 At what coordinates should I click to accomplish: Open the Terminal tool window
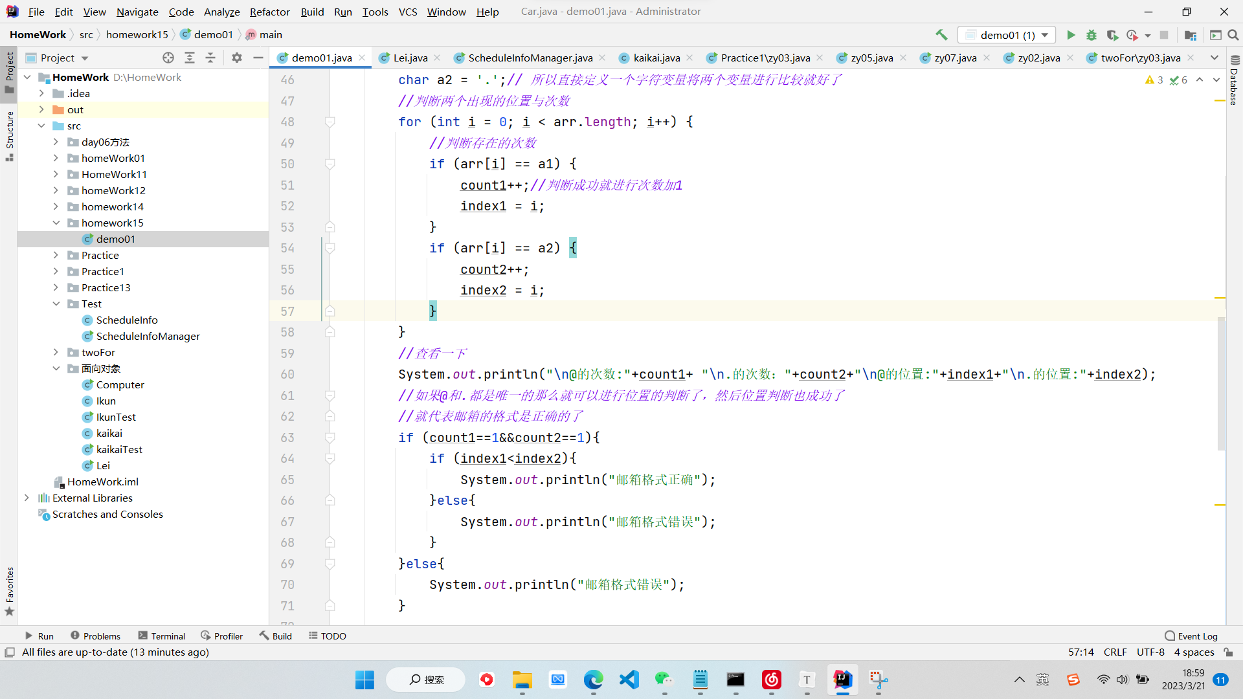coord(162,636)
